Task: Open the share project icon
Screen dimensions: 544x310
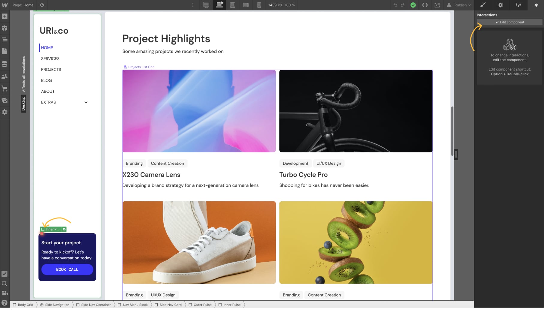Action: click(x=437, y=5)
